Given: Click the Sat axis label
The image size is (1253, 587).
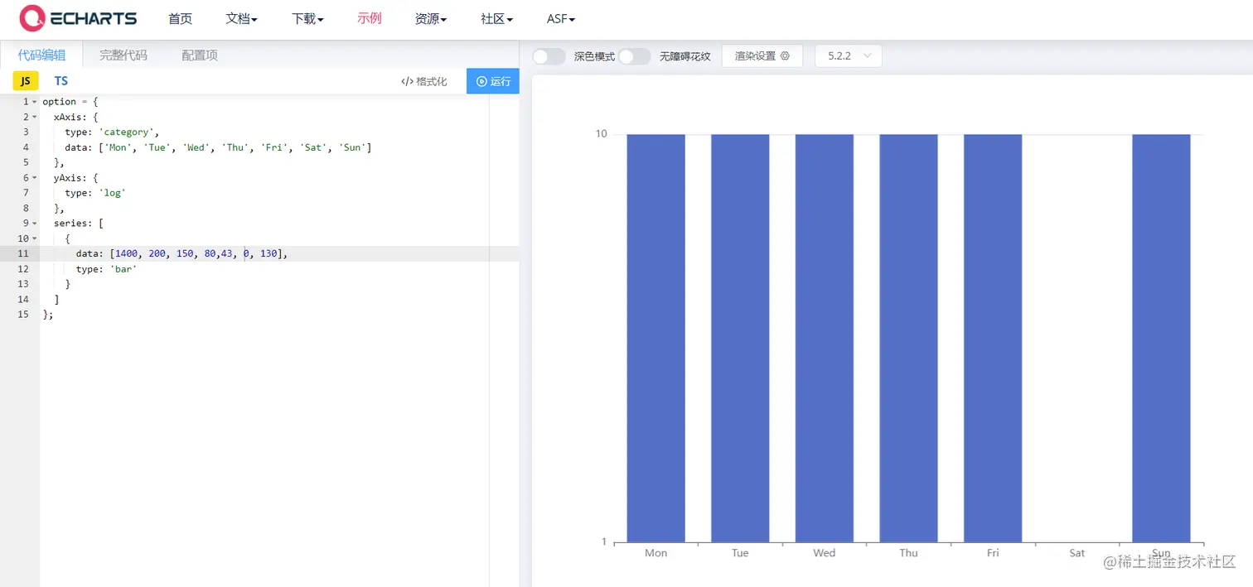Looking at the screenshot, I should 1077,553.
